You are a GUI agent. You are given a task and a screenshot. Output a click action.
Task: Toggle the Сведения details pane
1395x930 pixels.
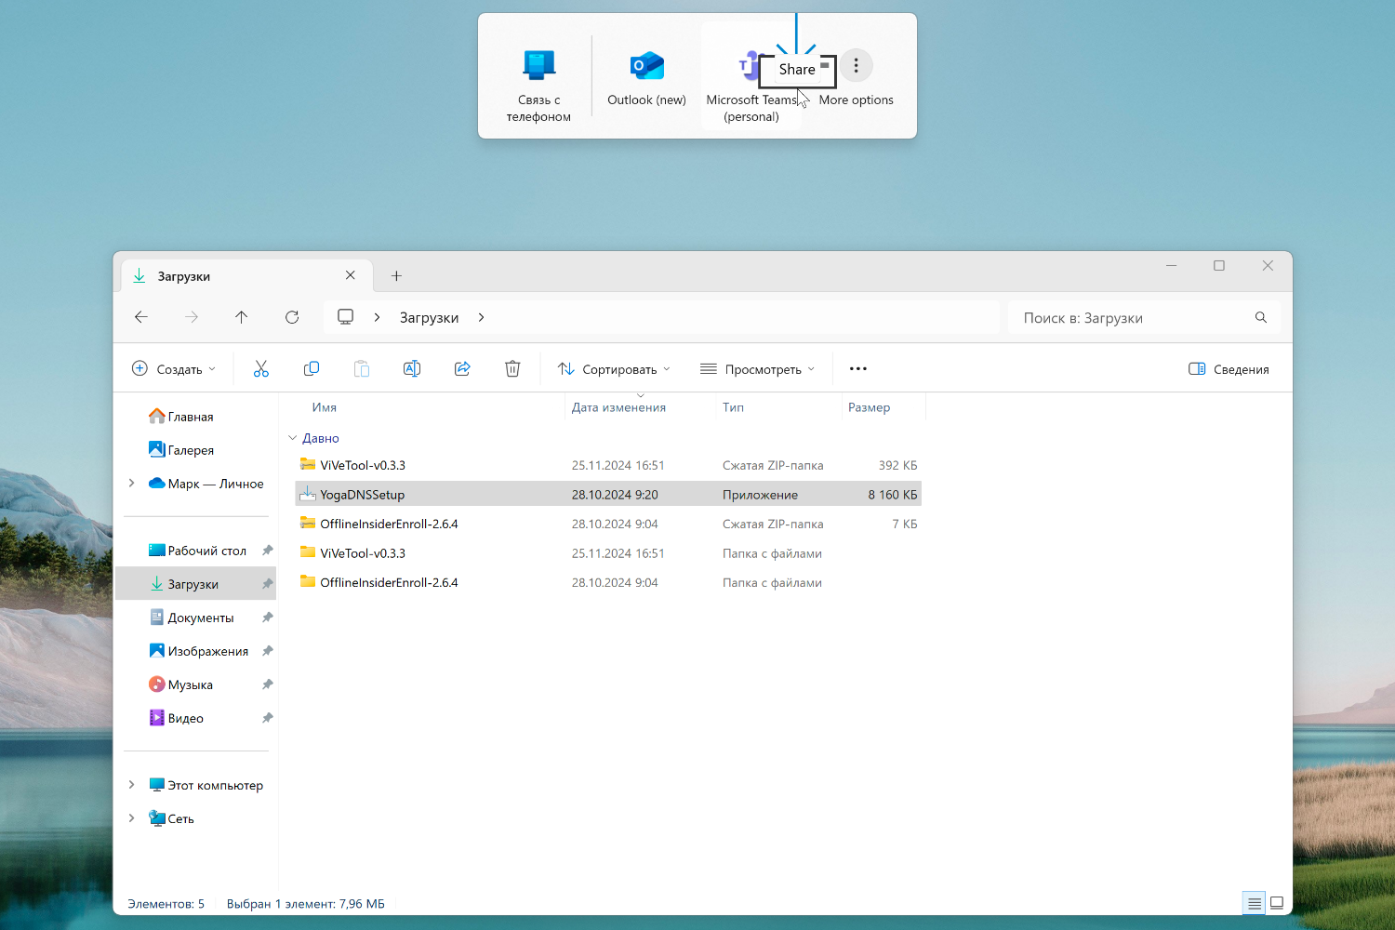(x=1229, y=369)
